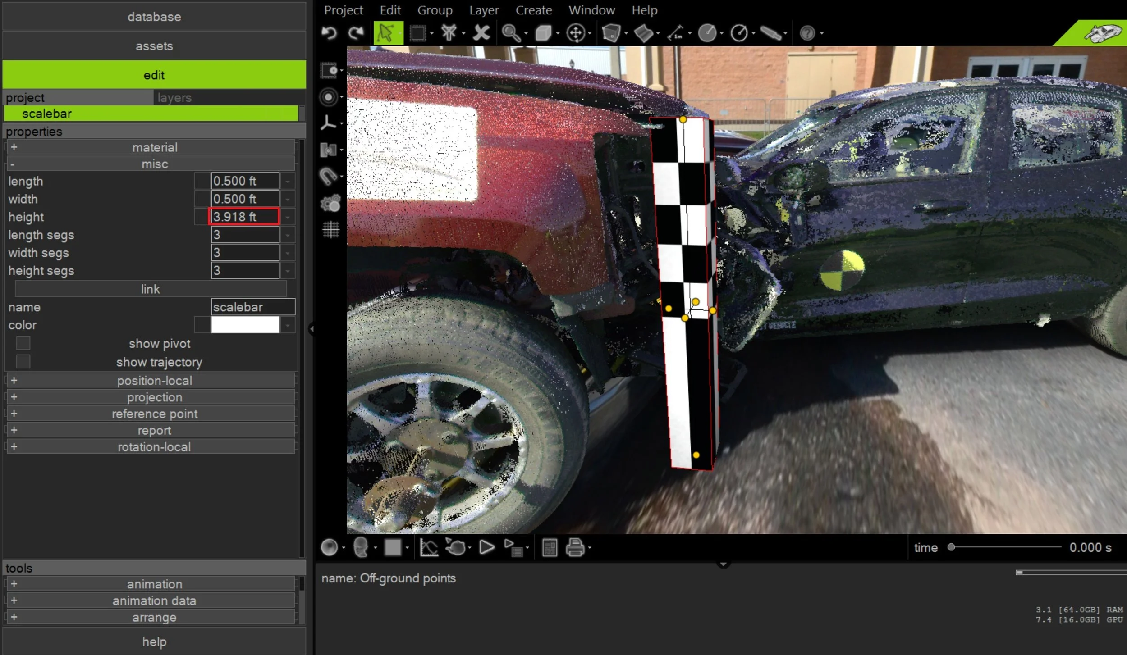The width and height of the screenshot is (1127, 655).
Task: Click the magnet snap icon
Action: [x=329, y=176]
